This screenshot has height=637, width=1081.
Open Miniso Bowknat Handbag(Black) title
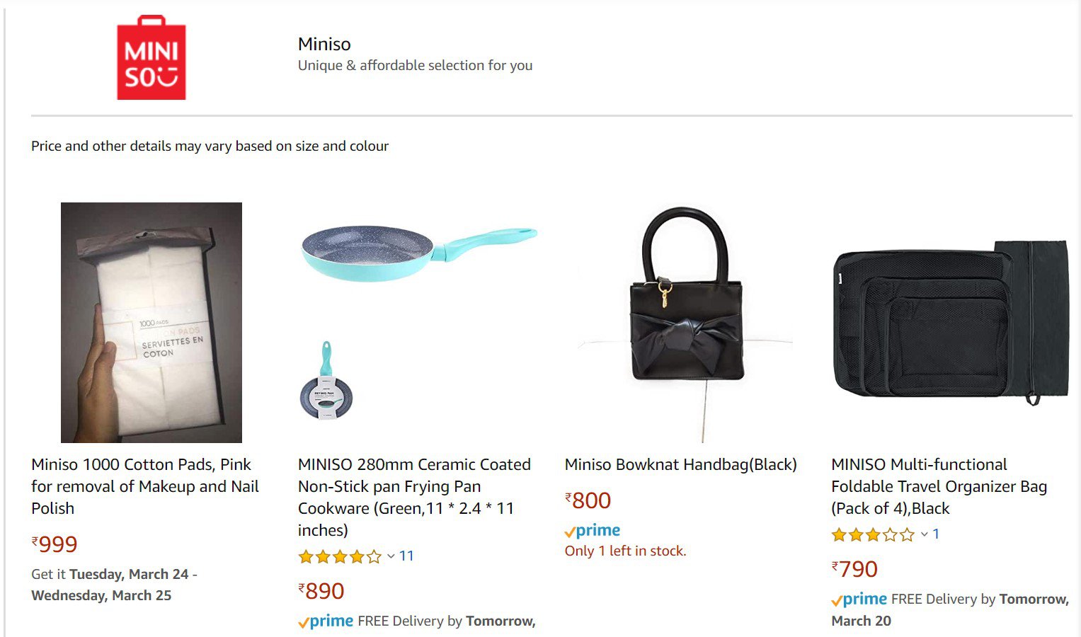point(681,464)
